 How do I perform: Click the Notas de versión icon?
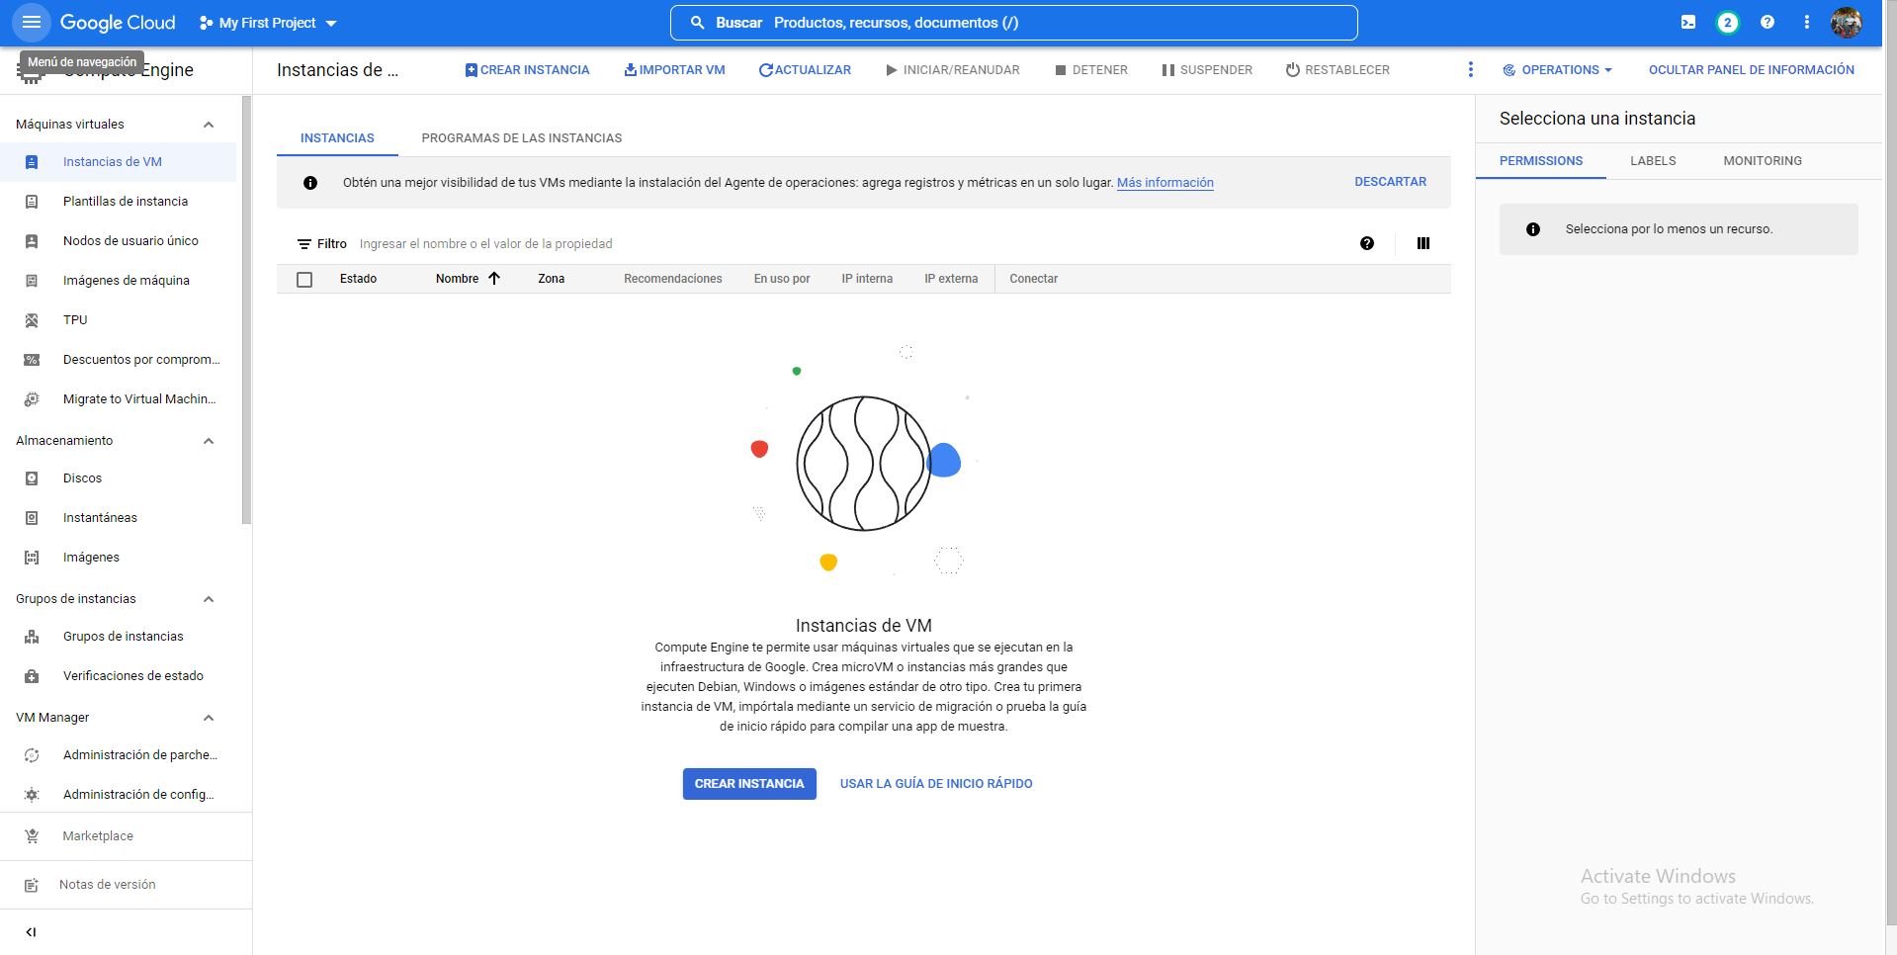32,885
